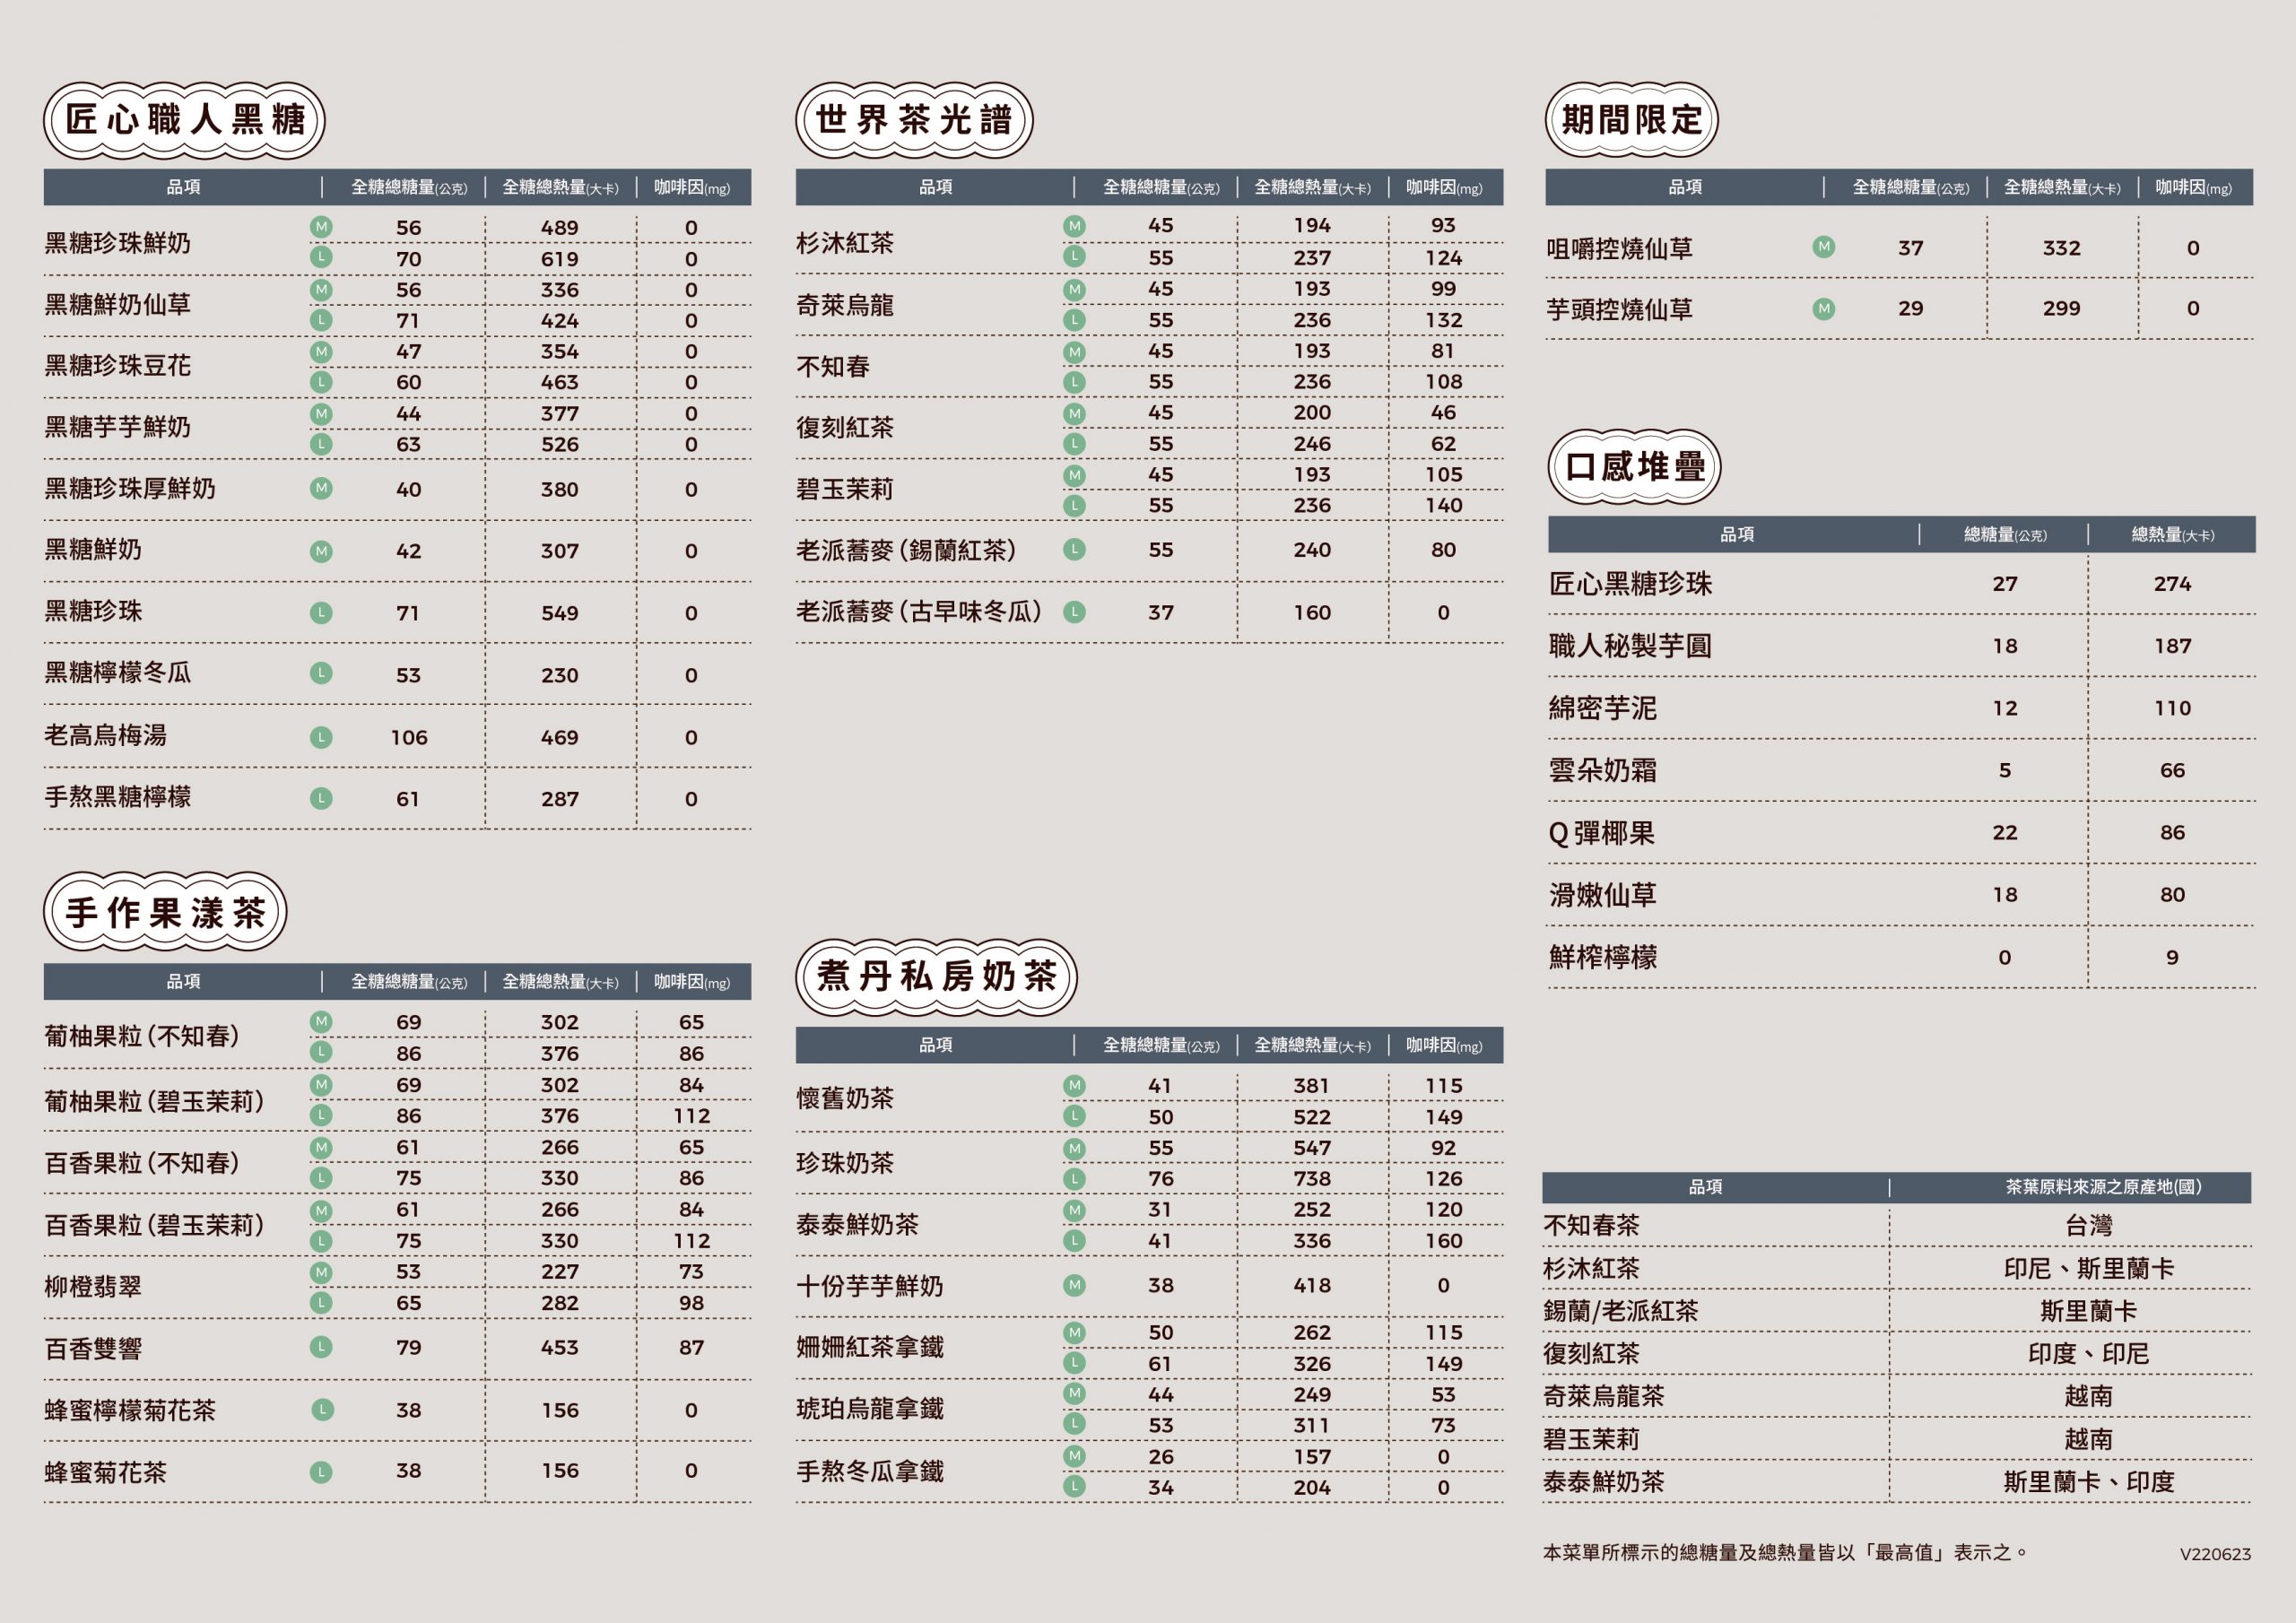2296x1623 pixels.
Task: Click the L badge next to 老高烏梅湯
Action: point(321,738)
